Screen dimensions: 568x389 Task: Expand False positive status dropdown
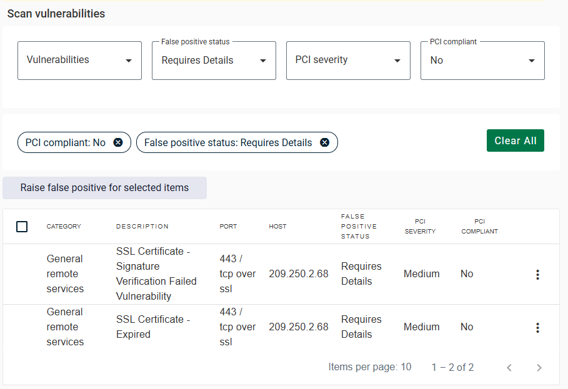(214, 61)
